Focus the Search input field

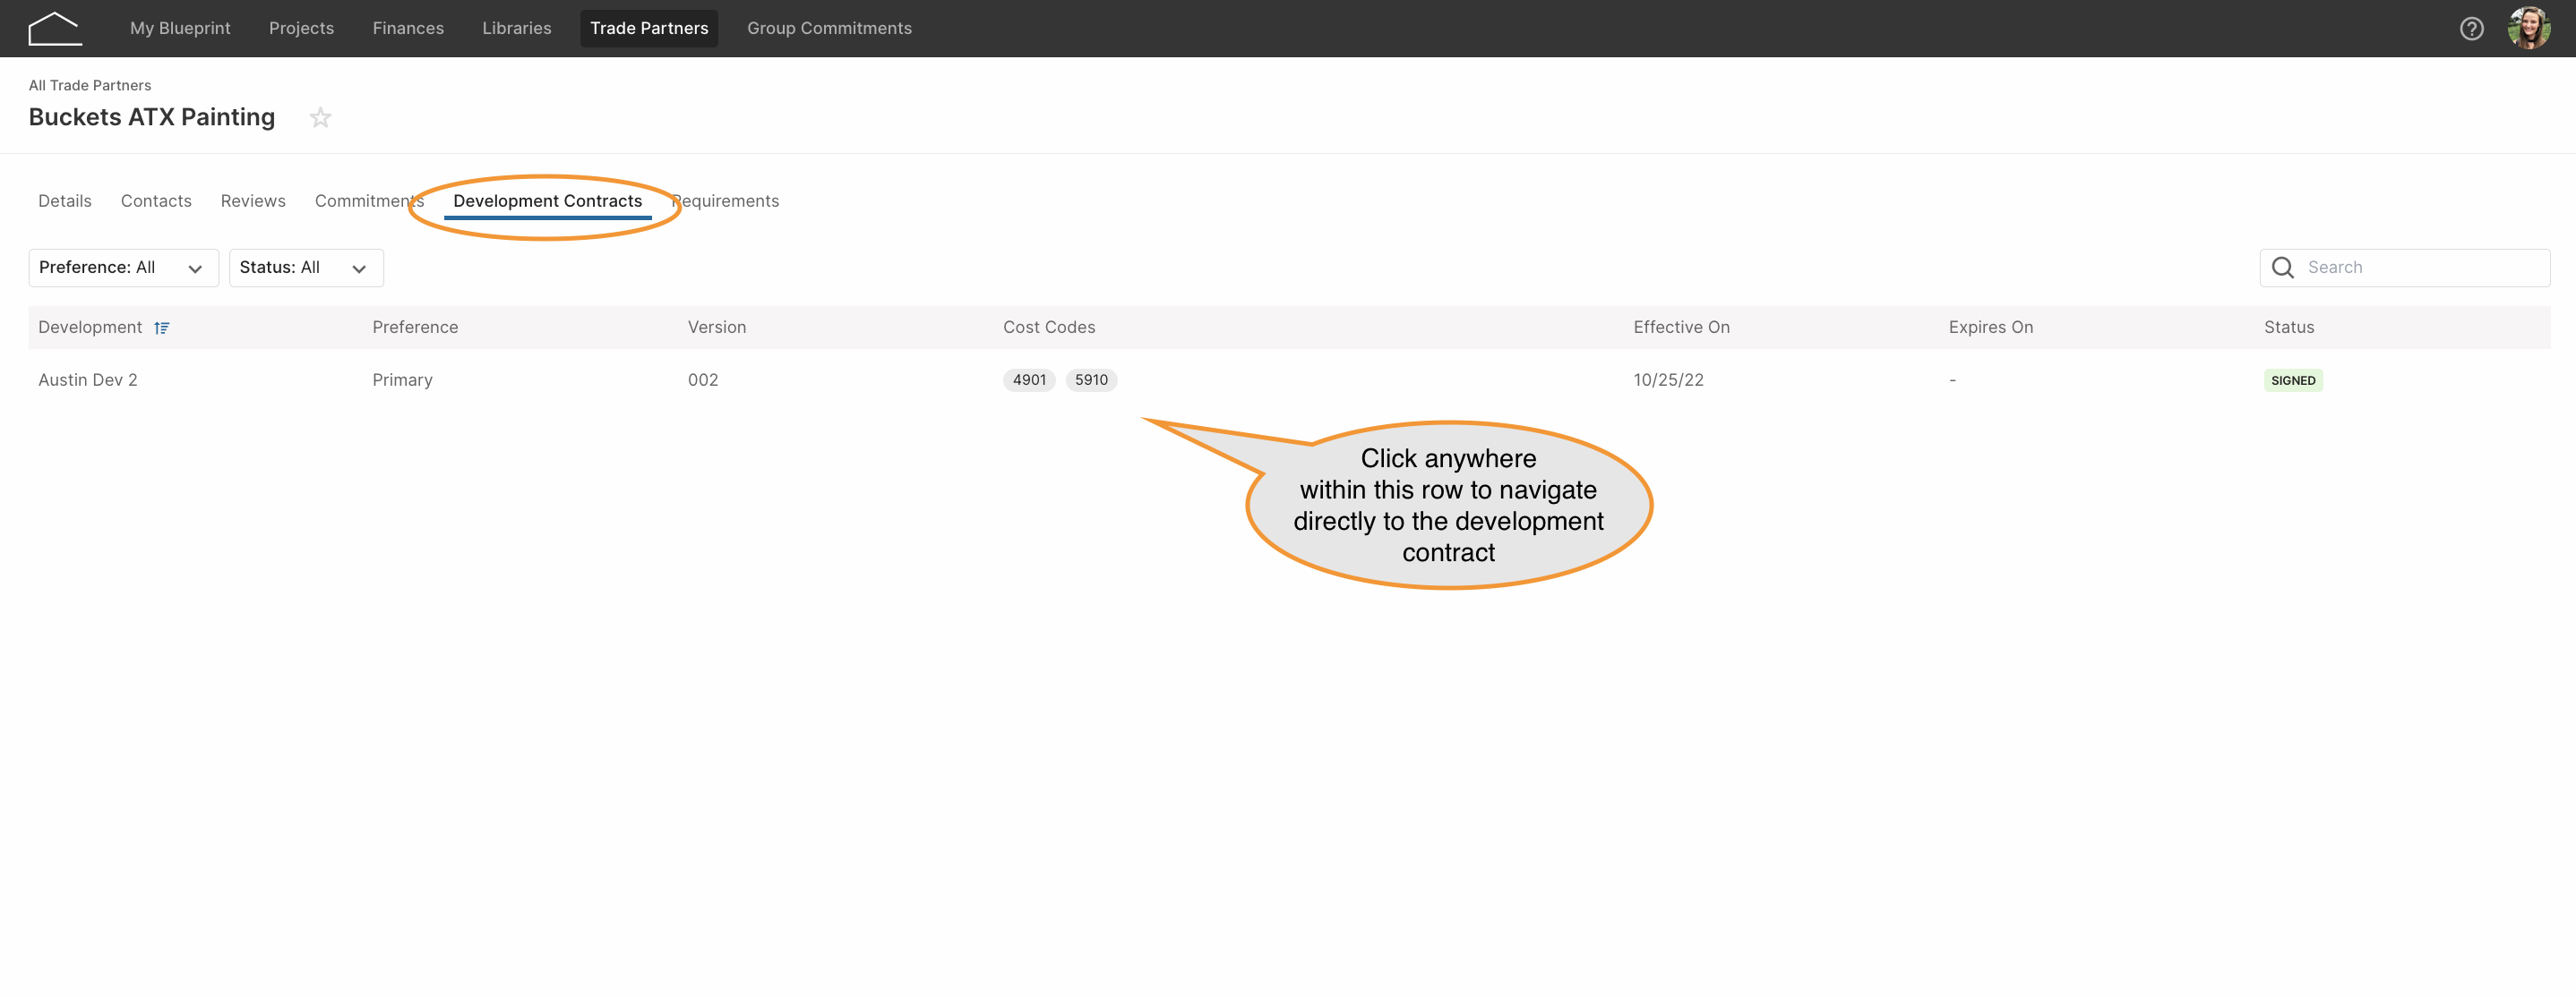pos(2404,268)
